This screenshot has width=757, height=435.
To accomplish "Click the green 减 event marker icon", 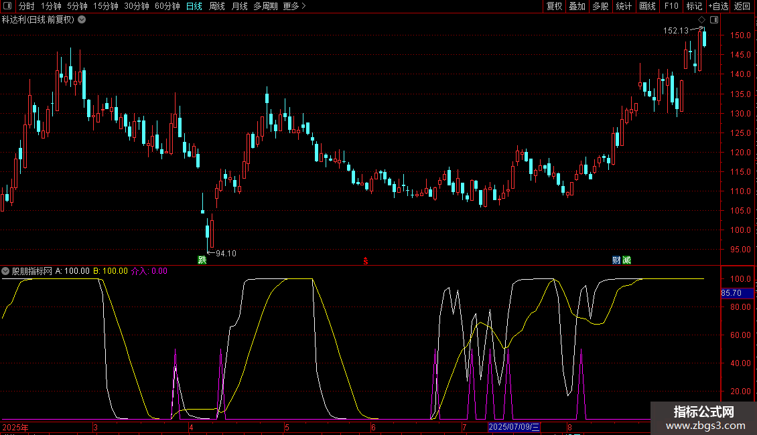I will tap(626, 260).
